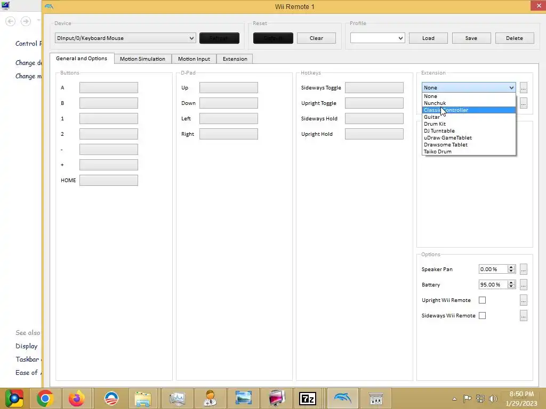The width and height of the screenshot is (546, 409).
Task: Pick Guitar from the extension list
Action: [469, 117]
